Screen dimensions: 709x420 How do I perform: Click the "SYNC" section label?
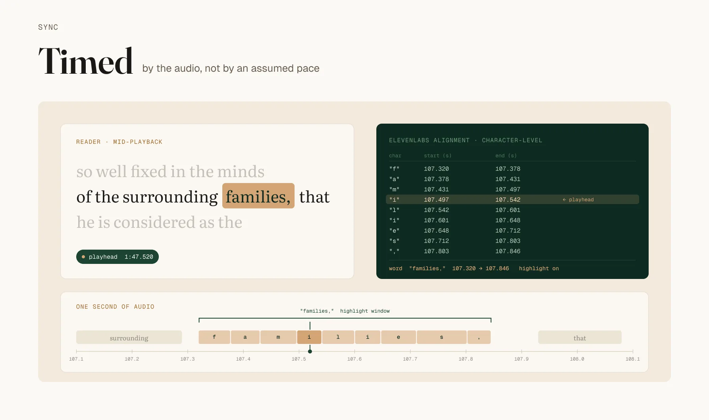(x=48, y=27)
